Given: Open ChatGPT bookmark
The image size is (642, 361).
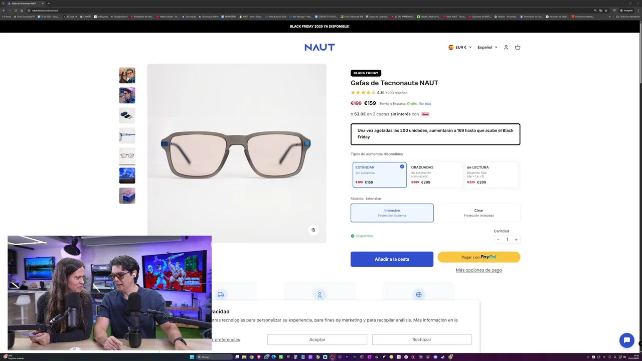Looking at the screenshot, I should pos(86,17).
